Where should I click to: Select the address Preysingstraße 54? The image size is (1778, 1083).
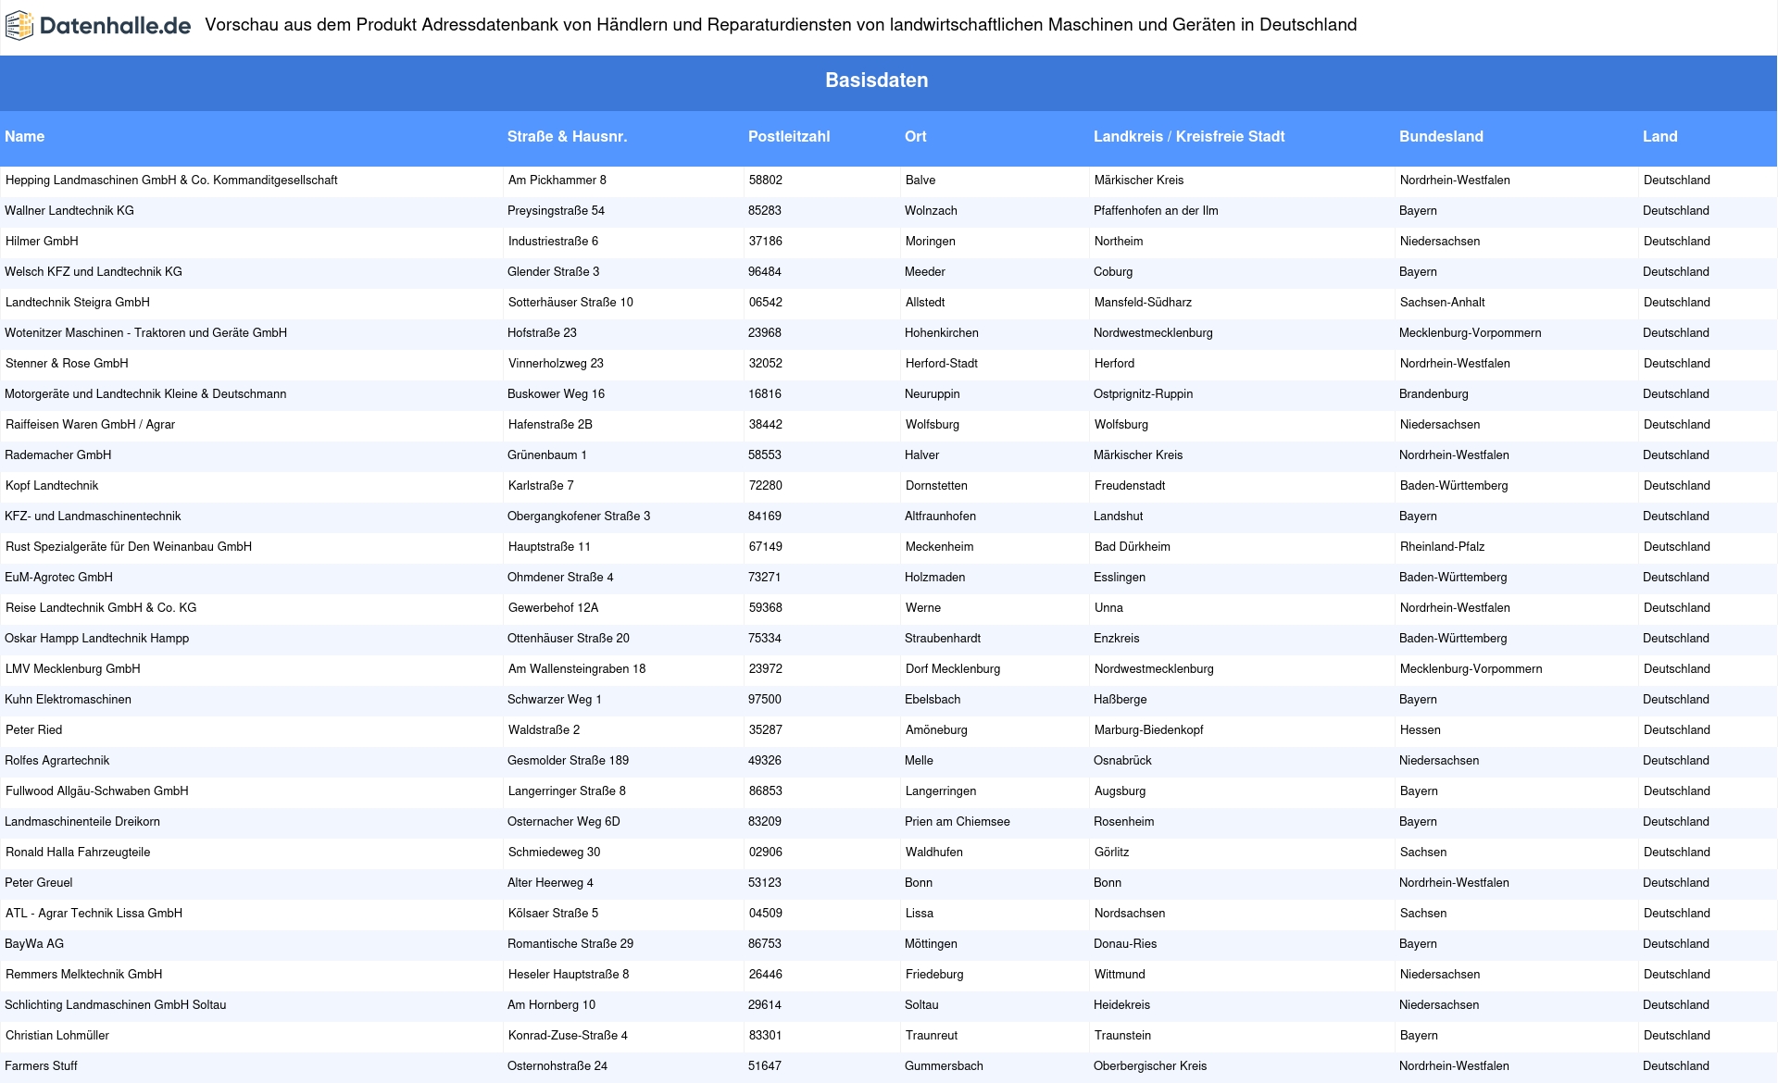pos(556,211)
